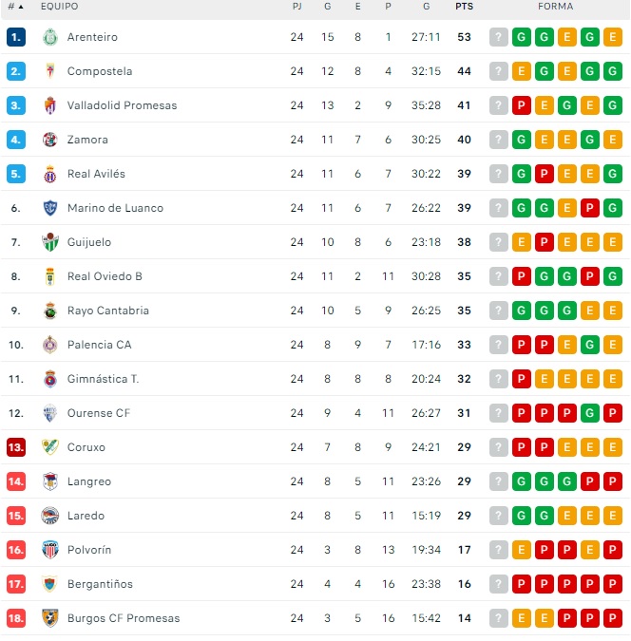Click the Valladolid Promesas crest icon
The image size is (631, 641).
[50, 105]
